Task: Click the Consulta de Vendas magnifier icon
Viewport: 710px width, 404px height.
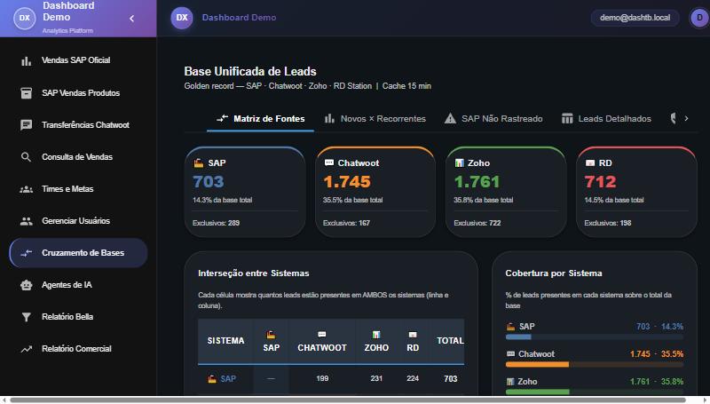Action: [x=27, y=157]
